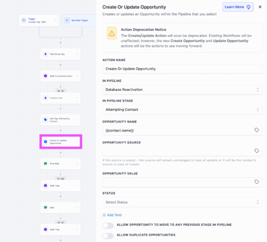
Task: Click the tag icon in Opportunity Source field
Action: 257,151
